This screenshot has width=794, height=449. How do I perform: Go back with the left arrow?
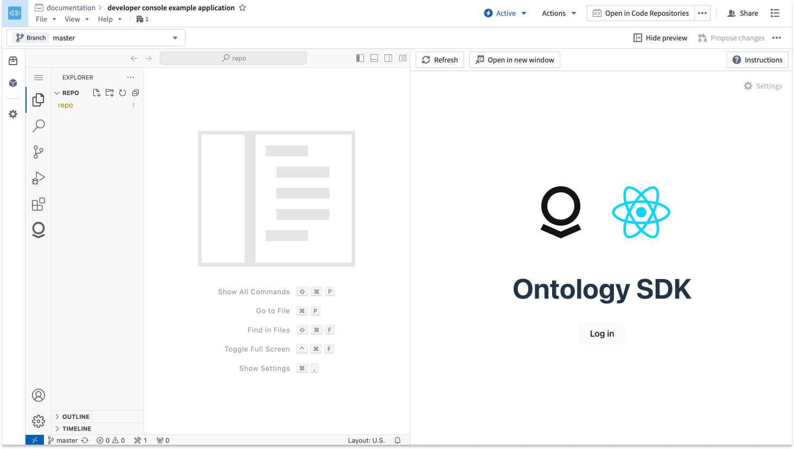point(134,58)
